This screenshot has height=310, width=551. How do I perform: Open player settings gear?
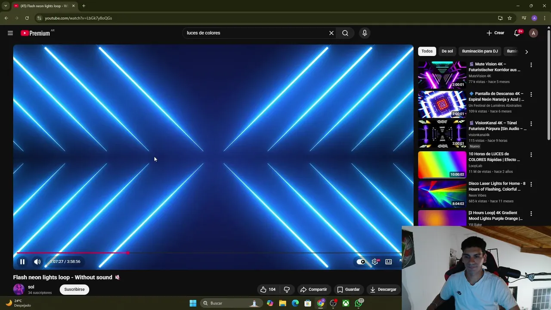click(375, 261)
